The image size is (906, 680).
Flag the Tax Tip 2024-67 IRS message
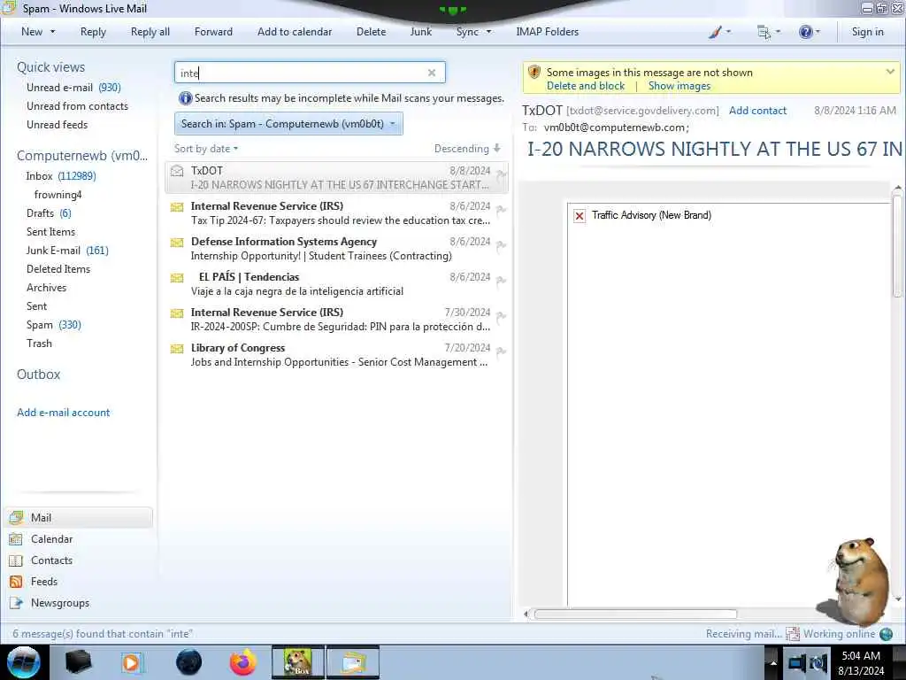coord(501,211)
